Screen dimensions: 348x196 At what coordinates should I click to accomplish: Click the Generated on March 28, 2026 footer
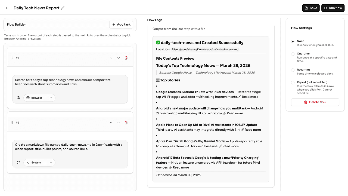(x=178, y=175)
